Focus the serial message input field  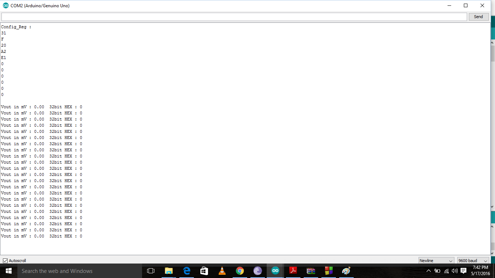pos(234,17)
